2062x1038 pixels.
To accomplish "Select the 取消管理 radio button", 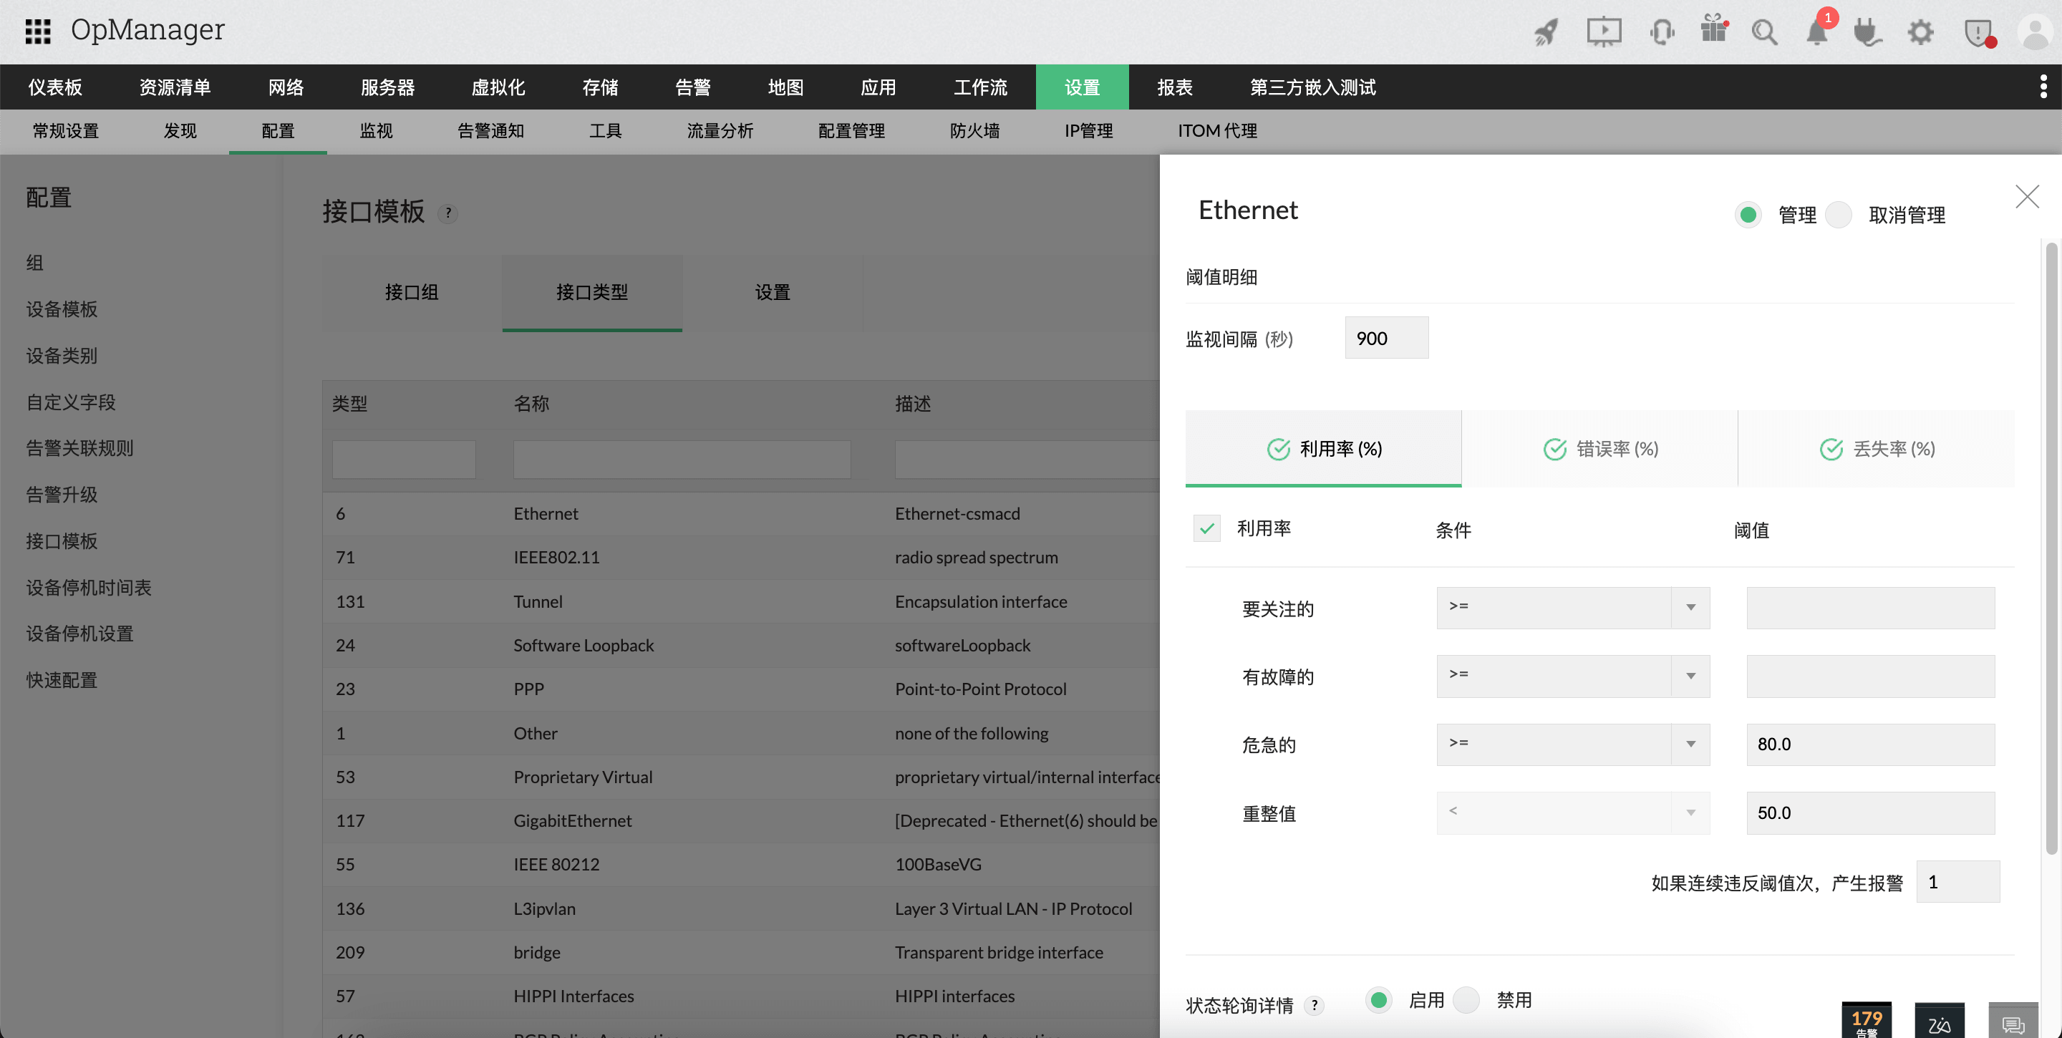I will coord(1839,215).
